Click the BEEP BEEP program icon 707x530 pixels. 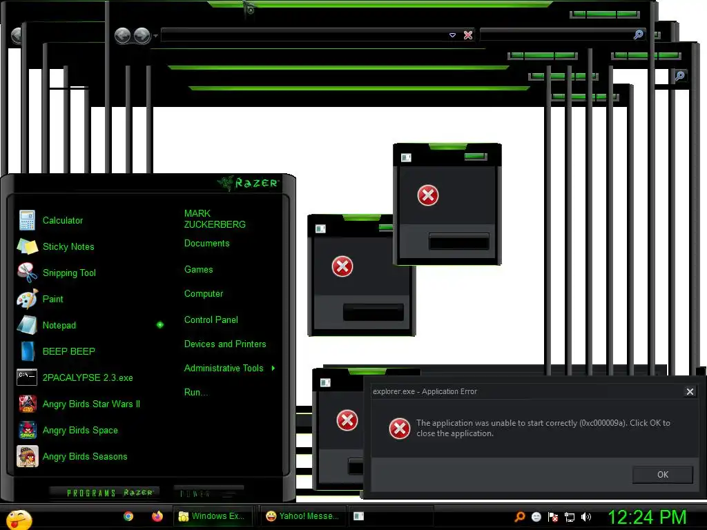[x=27, y=351]
